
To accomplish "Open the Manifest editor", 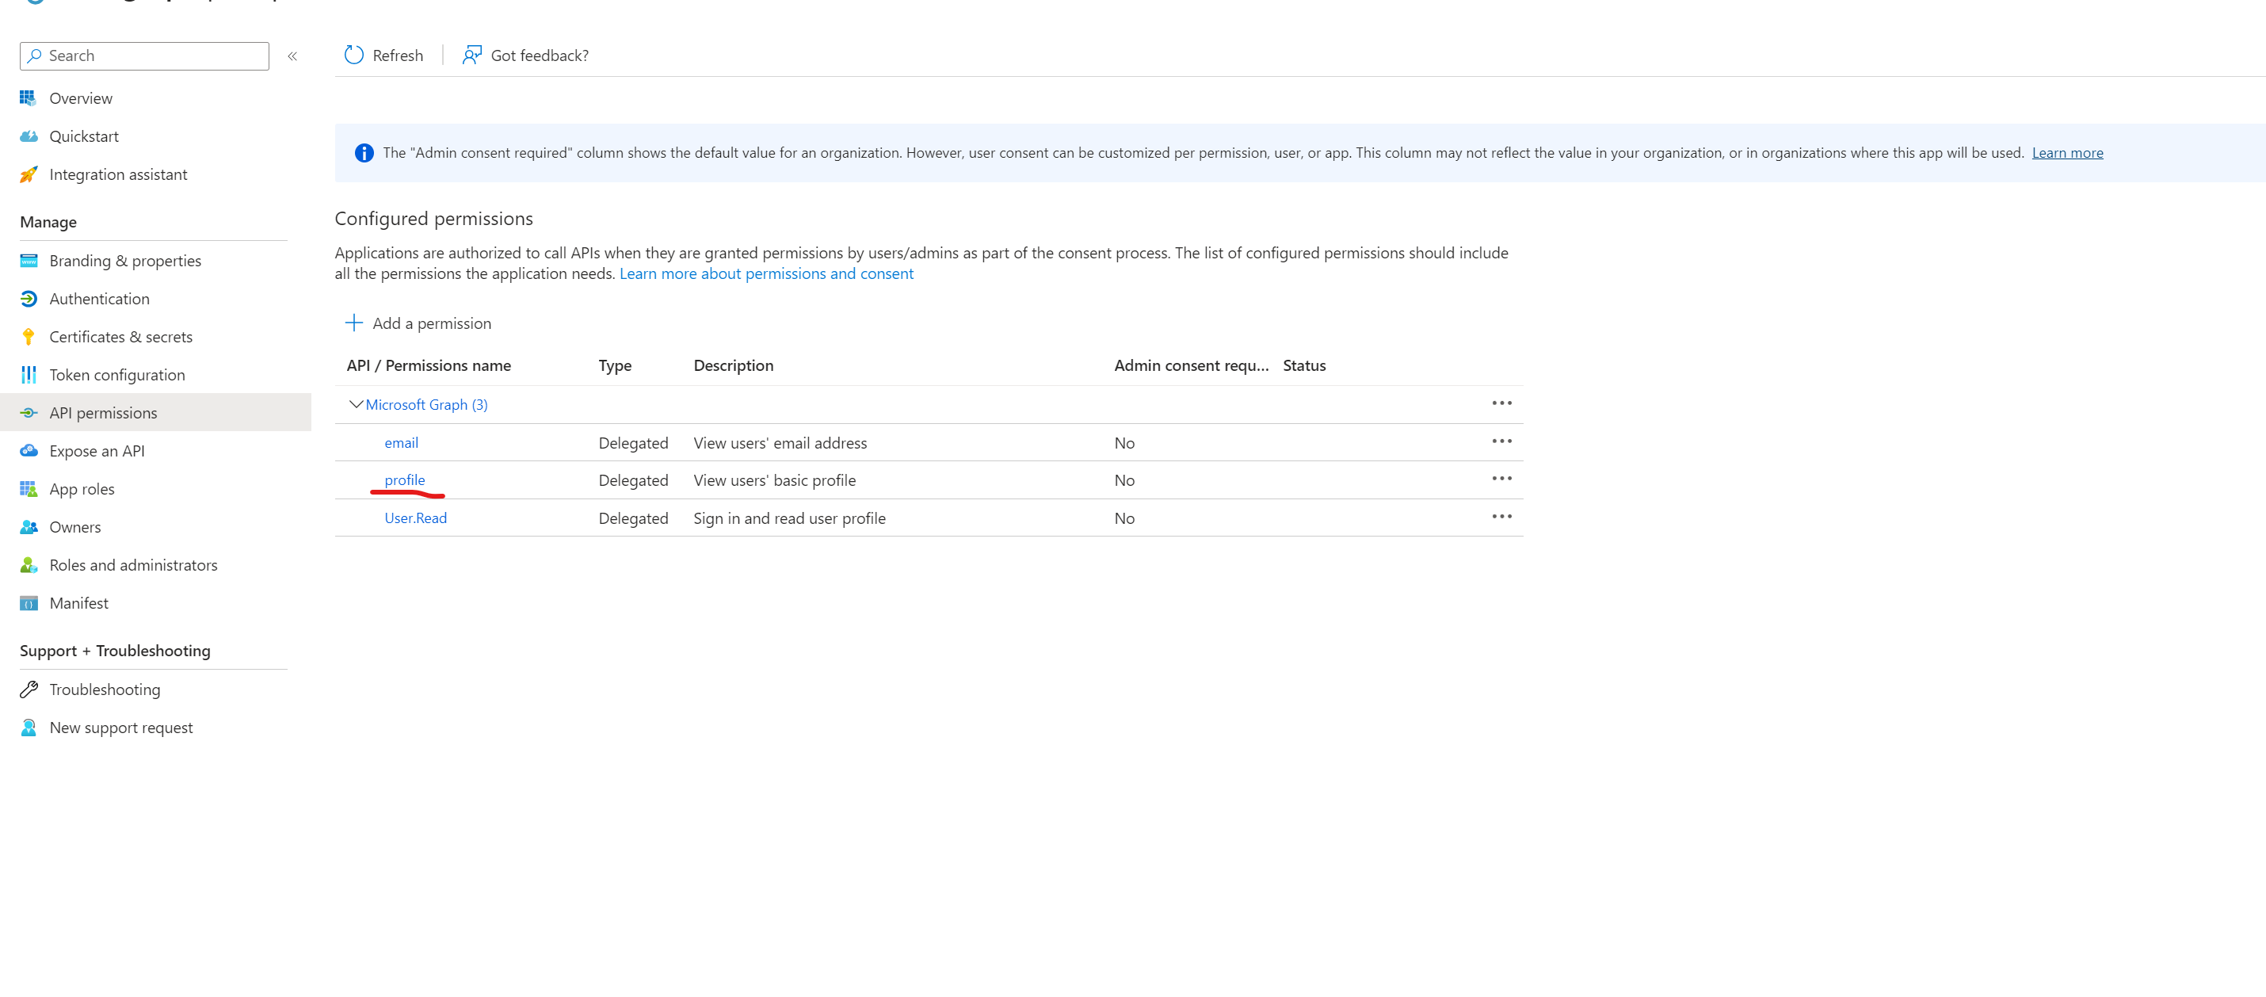I will click(79, 603).
